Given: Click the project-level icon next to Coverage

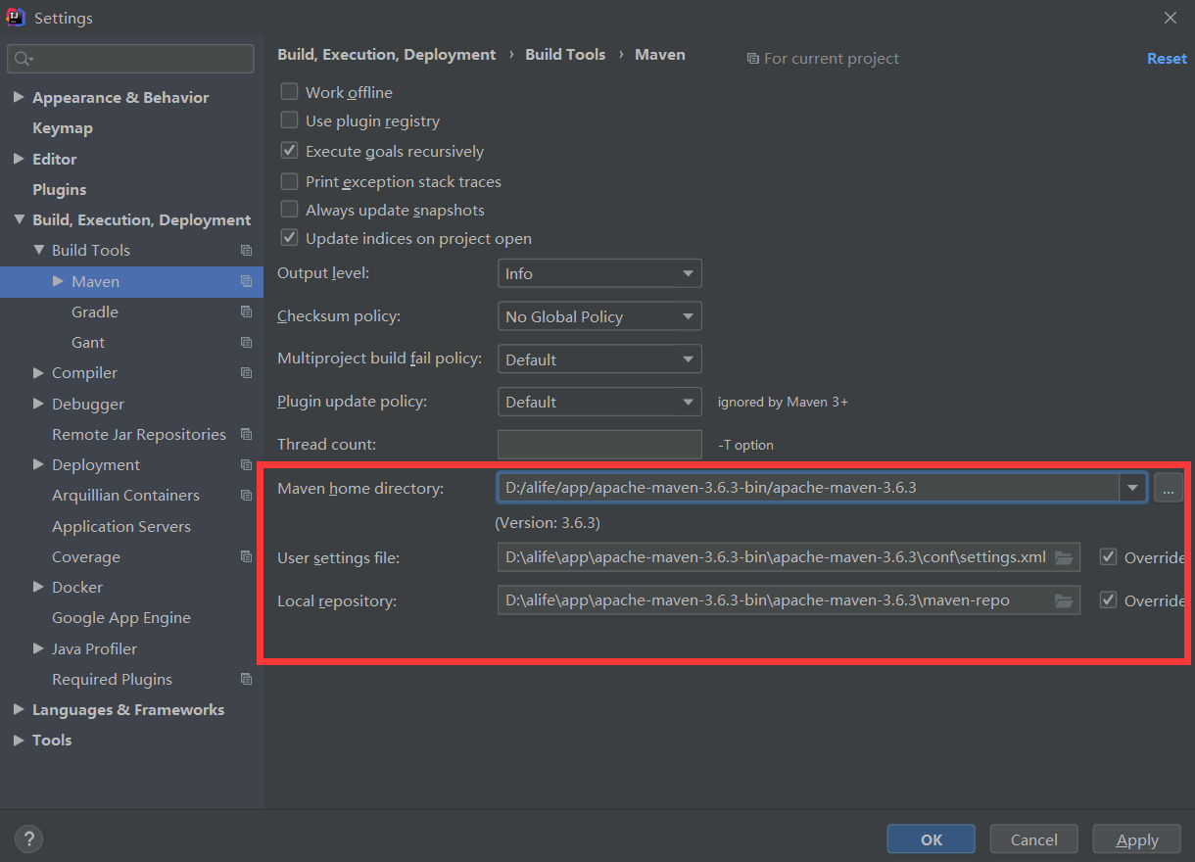Looking at the screenshot, I should point(246,556).
